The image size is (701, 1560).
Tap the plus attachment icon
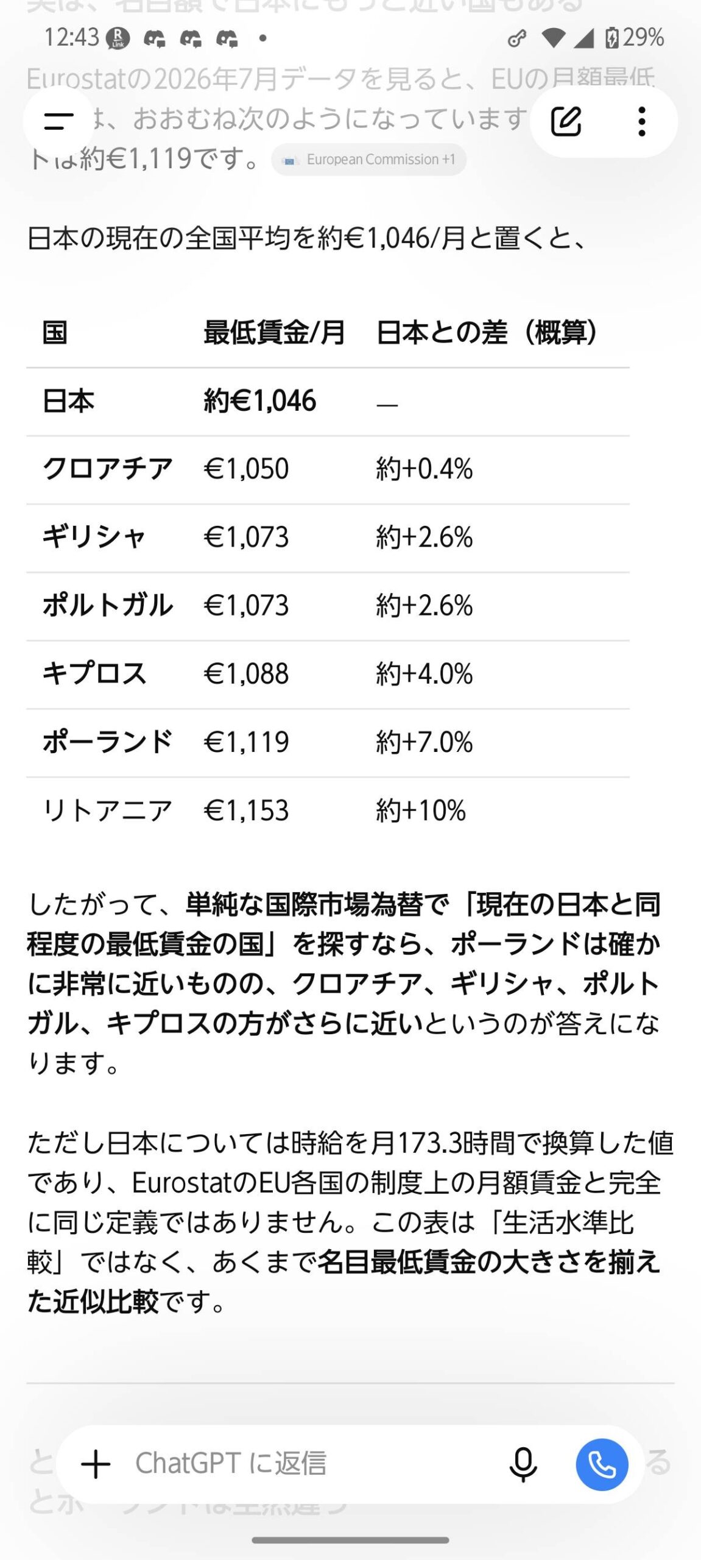pyautogui.click(x=96, y=1464)
